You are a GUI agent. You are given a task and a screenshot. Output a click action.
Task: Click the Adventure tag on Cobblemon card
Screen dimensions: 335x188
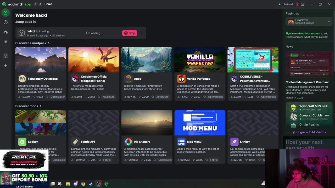click(108, 97)
